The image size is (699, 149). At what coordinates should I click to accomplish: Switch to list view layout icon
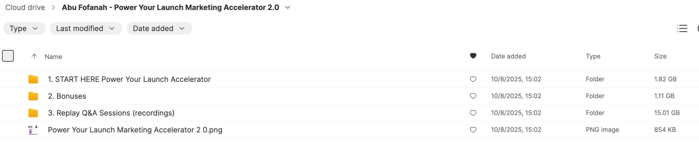(682, 28)
